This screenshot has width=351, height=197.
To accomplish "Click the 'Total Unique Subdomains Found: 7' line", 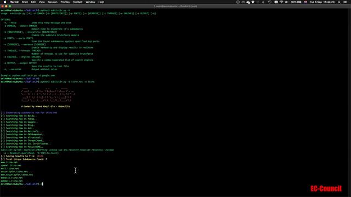I will click(24, 159).
